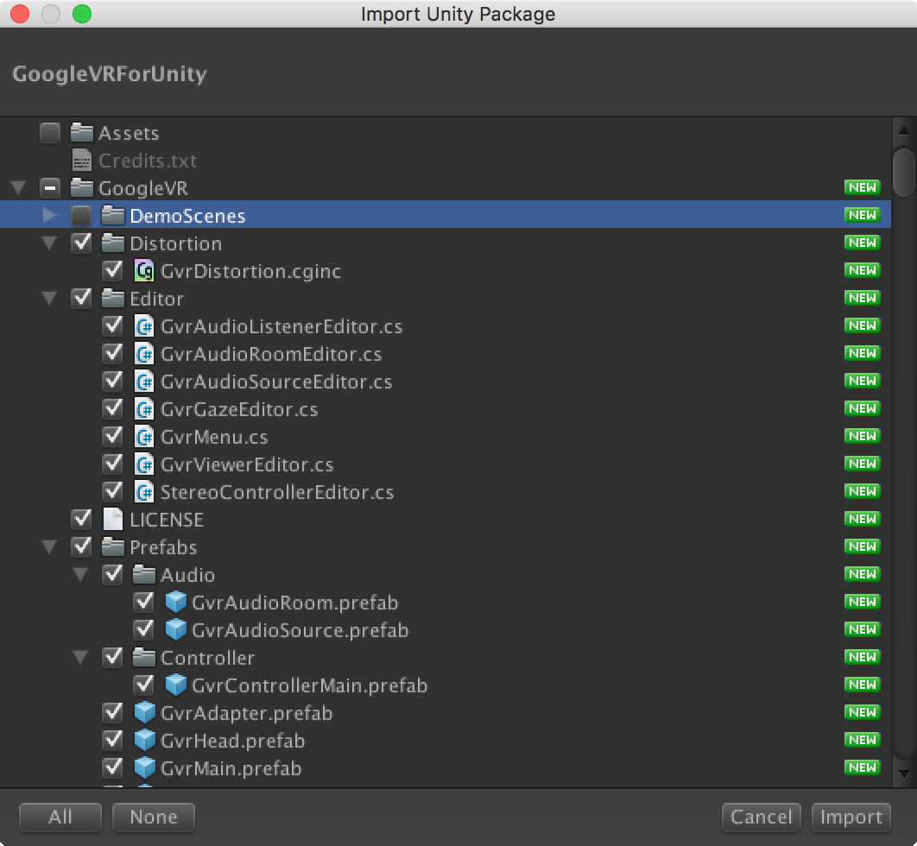This screenshot has height=846, width=917.
Task: Click the scrollbar down arrow
Action: pos(903,774)
